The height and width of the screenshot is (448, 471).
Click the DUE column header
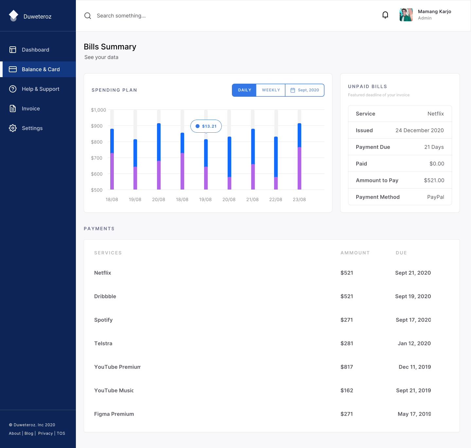point(401,253)
